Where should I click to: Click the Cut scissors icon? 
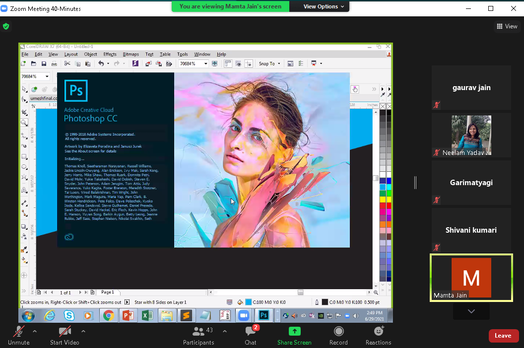point(67,64)
